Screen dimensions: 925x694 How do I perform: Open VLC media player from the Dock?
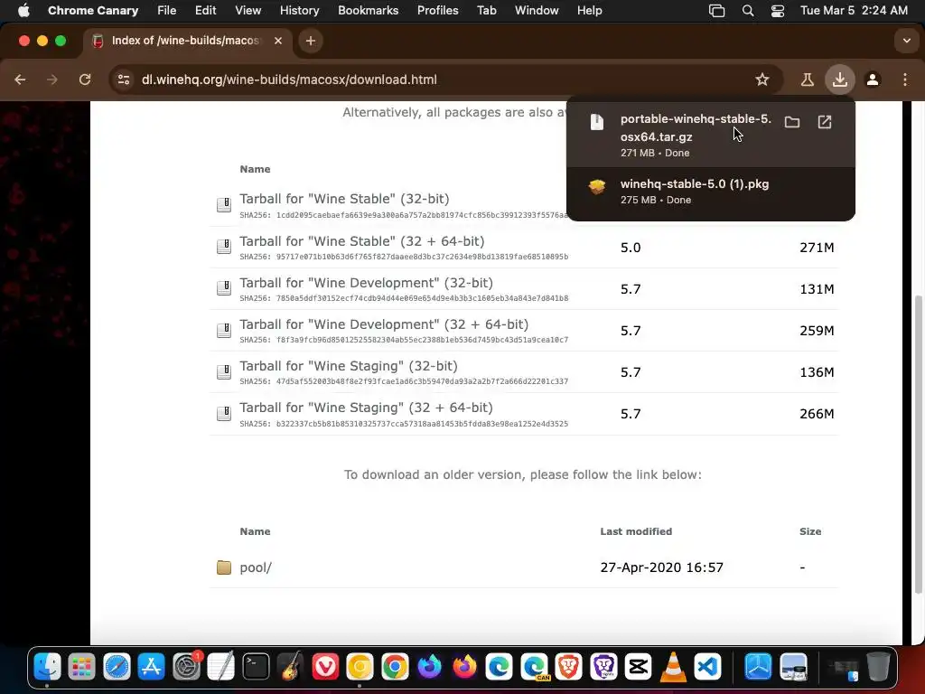(673, 667)
